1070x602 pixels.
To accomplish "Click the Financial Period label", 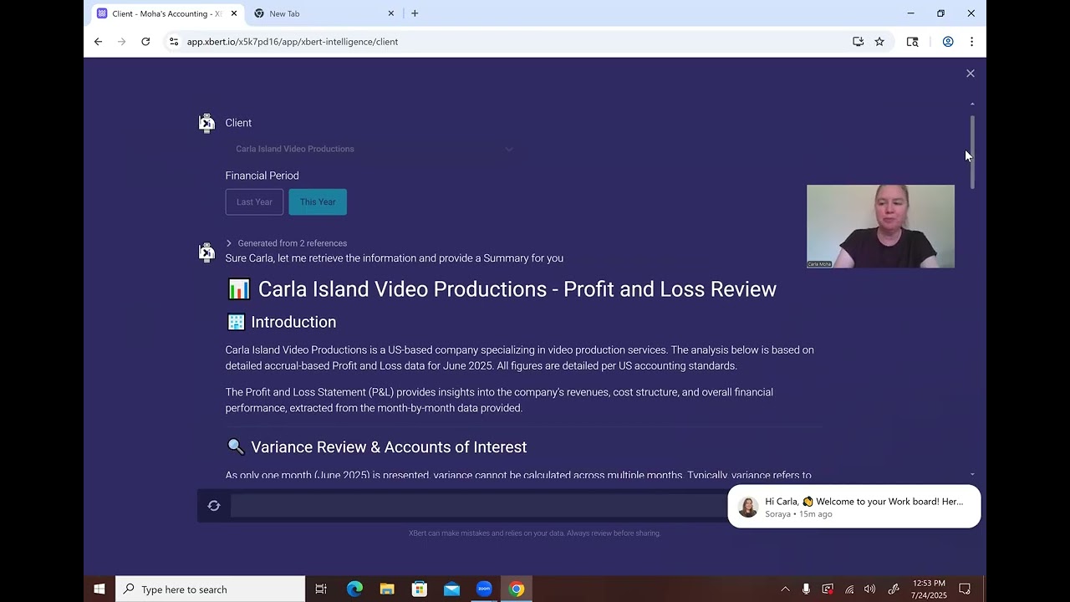I will click(x=262, y=176).
